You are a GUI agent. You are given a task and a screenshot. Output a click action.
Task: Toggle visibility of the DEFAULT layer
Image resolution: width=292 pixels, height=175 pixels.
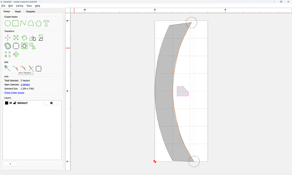11,103
